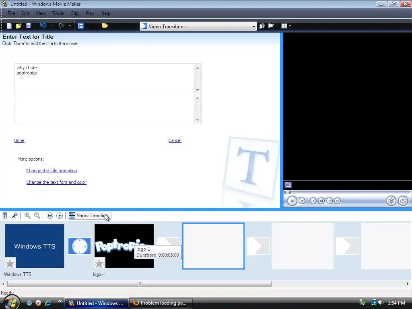Play the storyboard
The height and width of the screenshot is (309, 412).
pyautogui.click(x=60, y=216)
